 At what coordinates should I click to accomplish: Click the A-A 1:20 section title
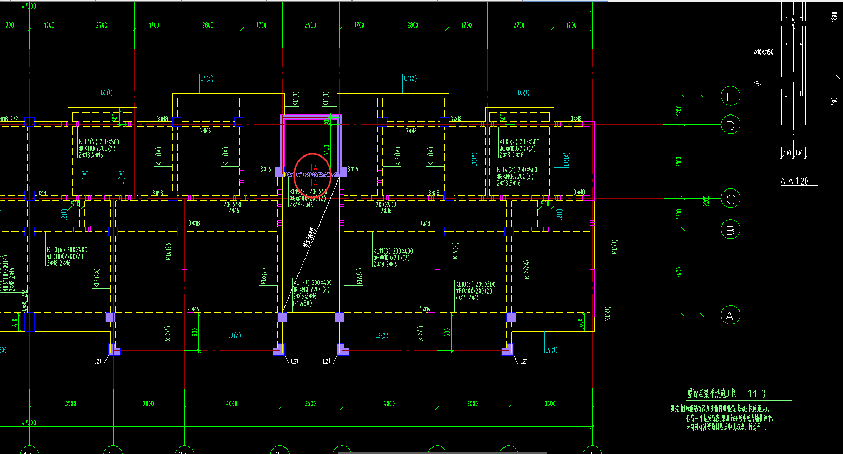tap(794, 181)
